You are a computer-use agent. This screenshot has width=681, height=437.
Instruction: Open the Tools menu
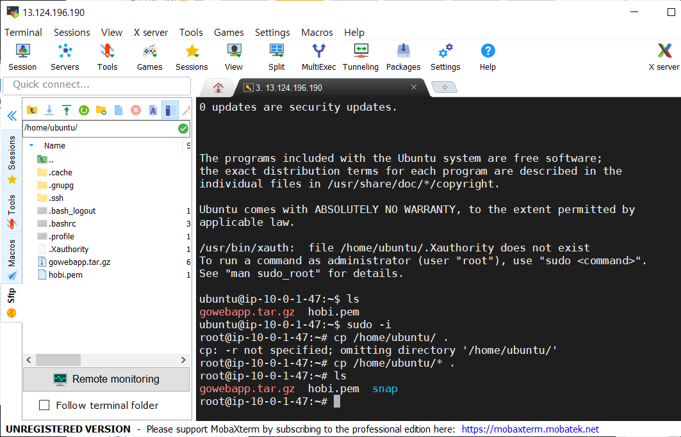(191, 33)
